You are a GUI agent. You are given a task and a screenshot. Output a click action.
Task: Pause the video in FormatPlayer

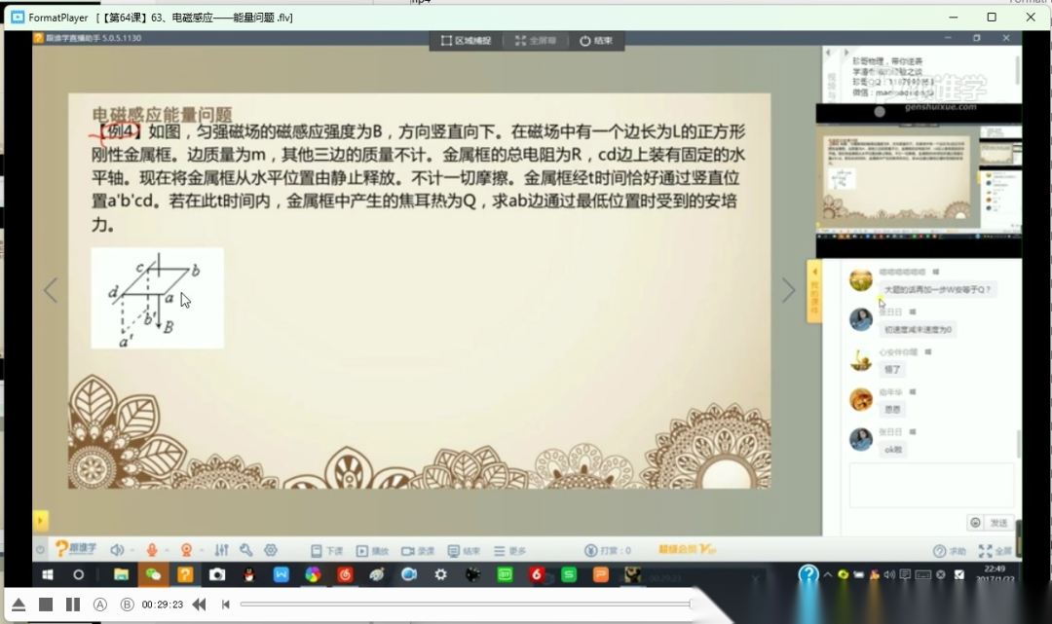tap(73, 605)
